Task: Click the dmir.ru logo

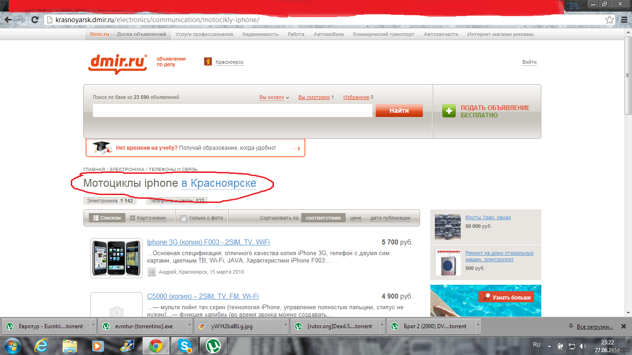Action: [x=118, y=64]
